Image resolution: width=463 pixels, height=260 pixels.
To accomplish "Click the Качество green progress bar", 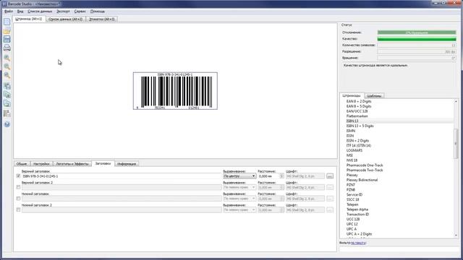I will pyautogui.click(x=417, y=39).
